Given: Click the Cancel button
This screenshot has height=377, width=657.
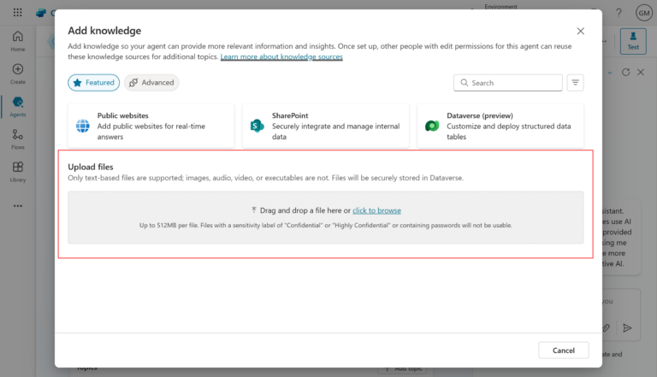Looking at the screenshot, I should click(x=564, y=350).
